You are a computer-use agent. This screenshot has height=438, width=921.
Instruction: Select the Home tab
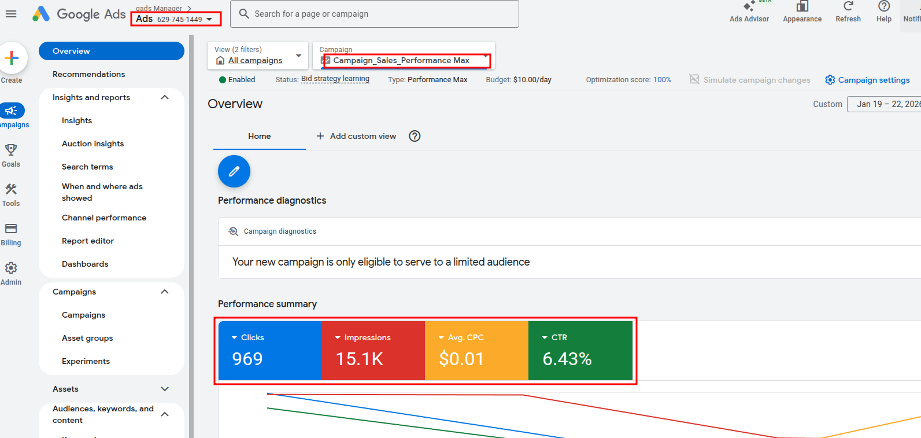point(260,136)
